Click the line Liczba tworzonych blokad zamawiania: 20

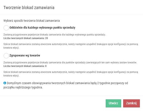(x=26, y=38)
